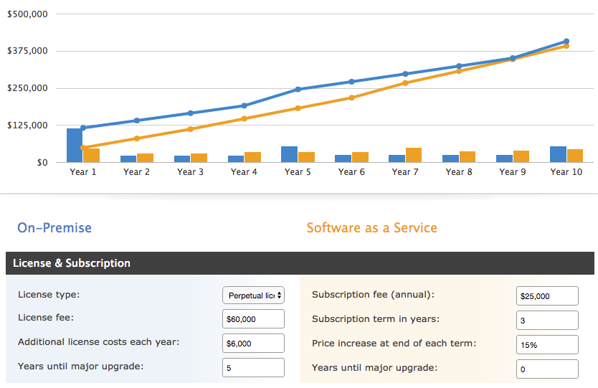
Task: Click the Software as a Service heading
Action: point(371,228)
